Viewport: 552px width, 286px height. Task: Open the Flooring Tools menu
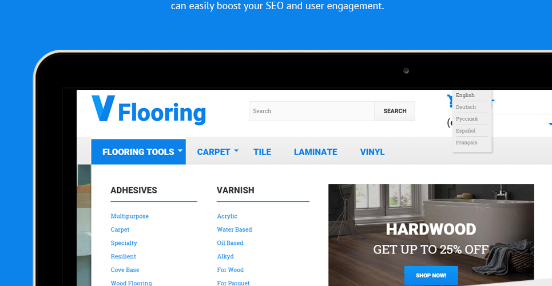(138, 152)
